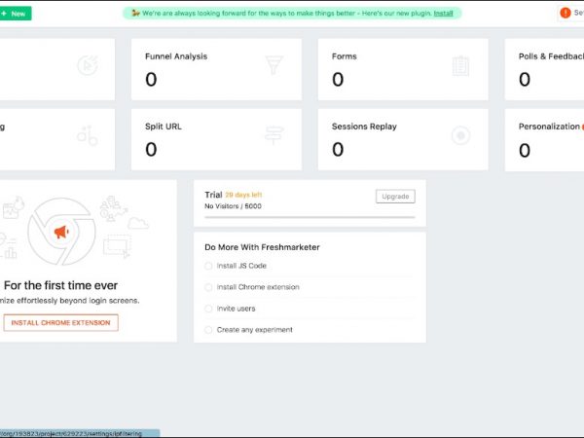Click the target arrow icon in top-left card
This screenshot has height=438, width=584.
[x=88, y=65]
